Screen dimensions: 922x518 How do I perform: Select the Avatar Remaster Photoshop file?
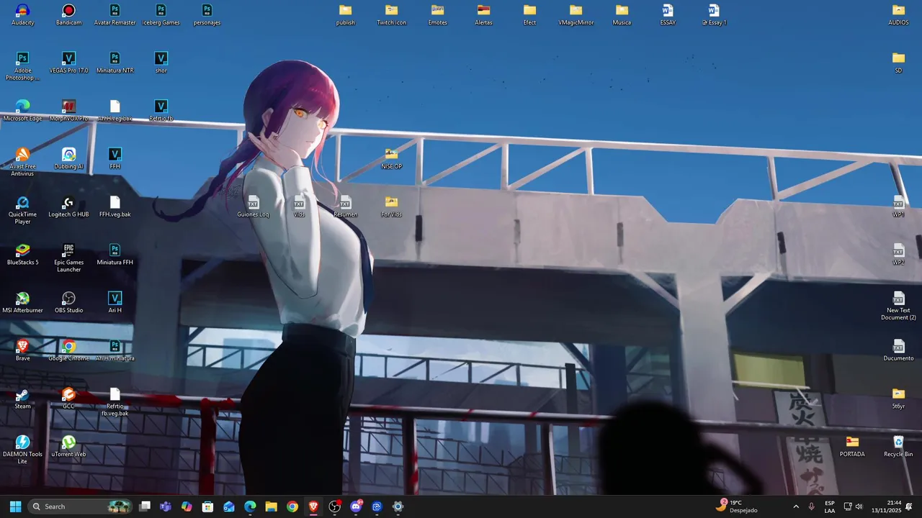click(x=115, y=14)
